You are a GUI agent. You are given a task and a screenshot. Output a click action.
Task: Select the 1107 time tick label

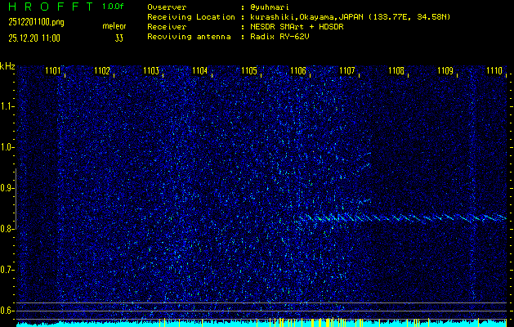point(347,71)
